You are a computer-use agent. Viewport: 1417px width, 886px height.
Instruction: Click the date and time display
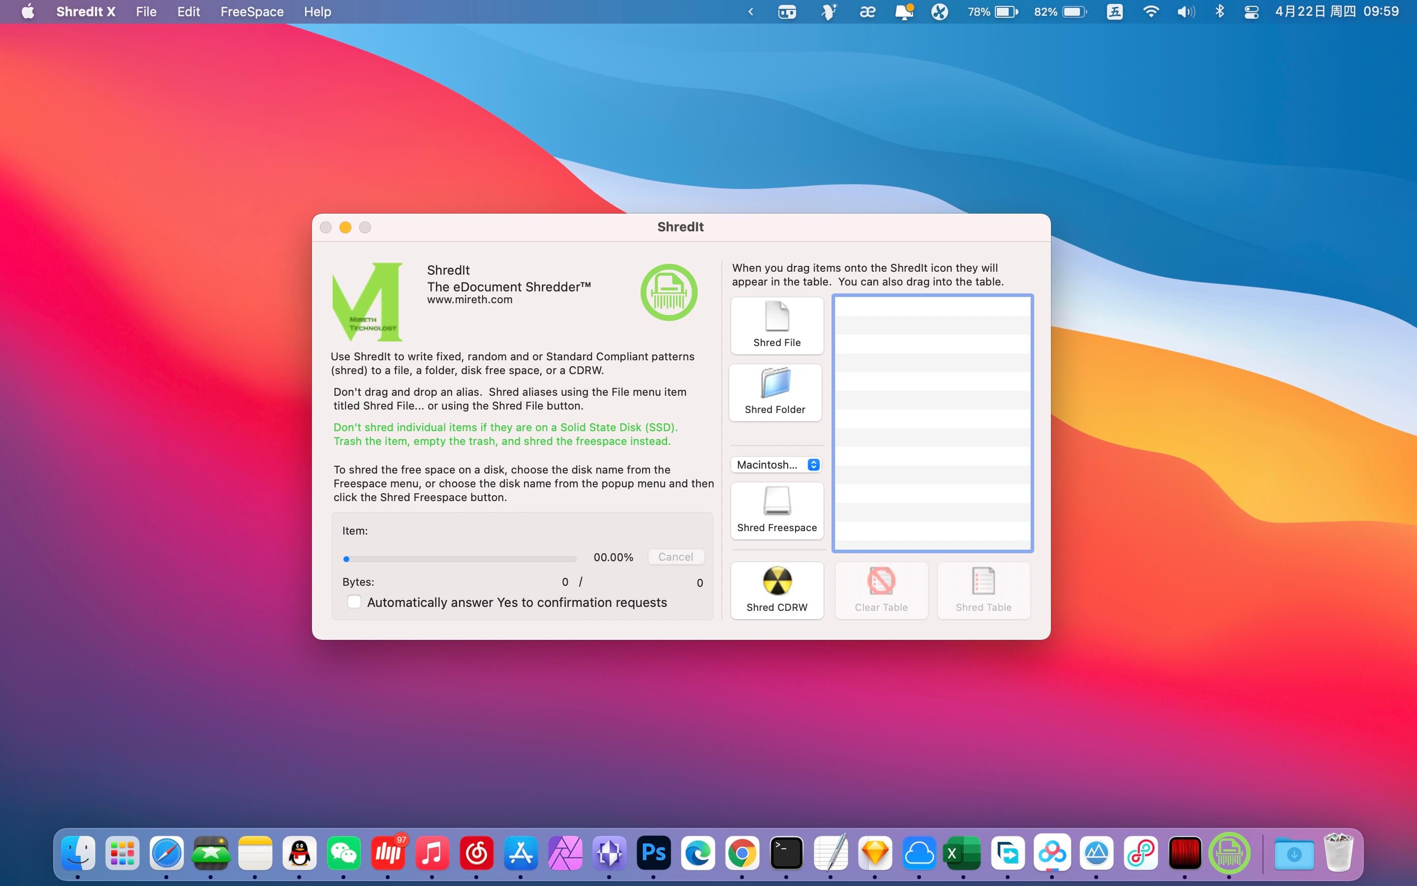coord(1337,12)
